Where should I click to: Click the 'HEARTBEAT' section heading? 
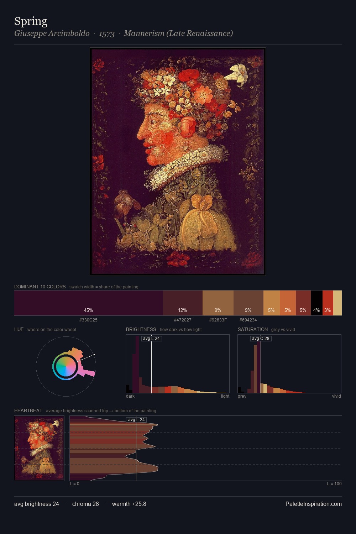coord(28,410)
